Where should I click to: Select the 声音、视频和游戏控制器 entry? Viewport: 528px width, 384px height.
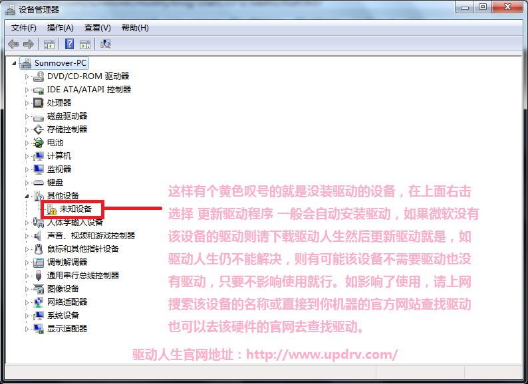click(x=91, y=236)
